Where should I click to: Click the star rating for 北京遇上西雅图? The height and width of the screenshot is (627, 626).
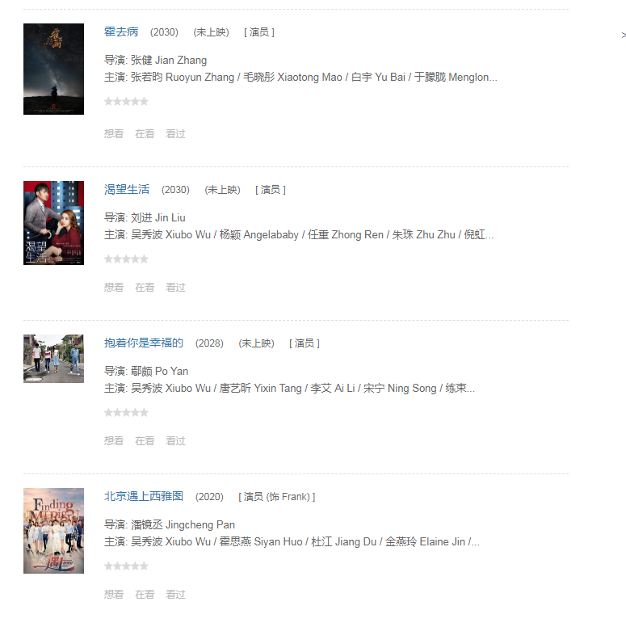click(x=126, y=566)
